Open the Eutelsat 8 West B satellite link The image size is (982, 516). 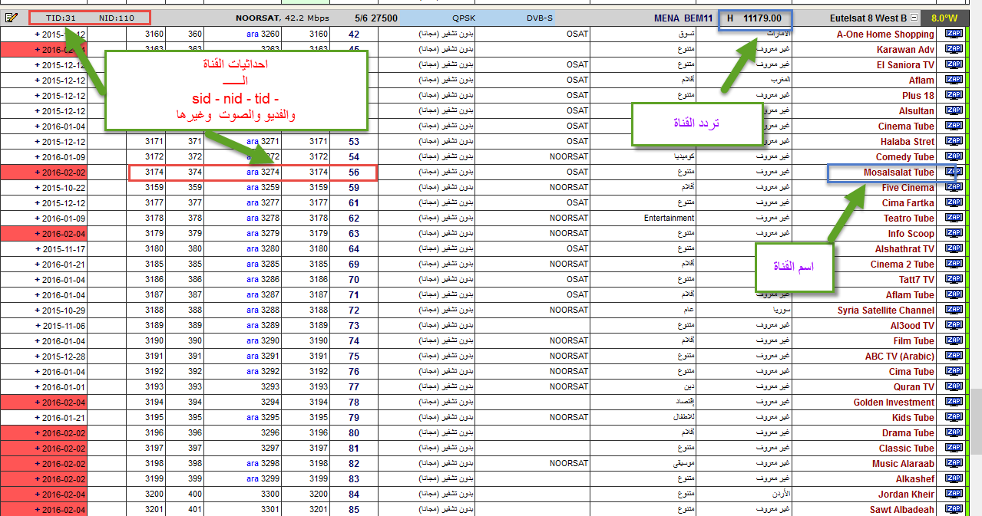coord(868,18)
